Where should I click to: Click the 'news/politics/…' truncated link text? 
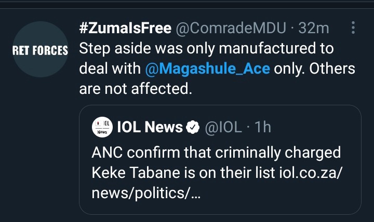pyautogui.click(x=146, y=193)
